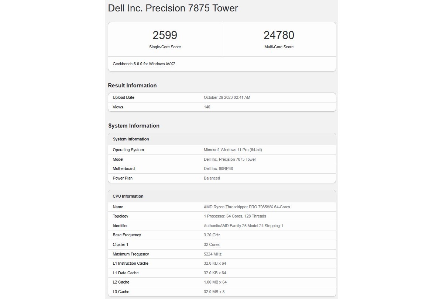Click the Balanced power plan value
This screenshot has width=443, height=299.
212,178
